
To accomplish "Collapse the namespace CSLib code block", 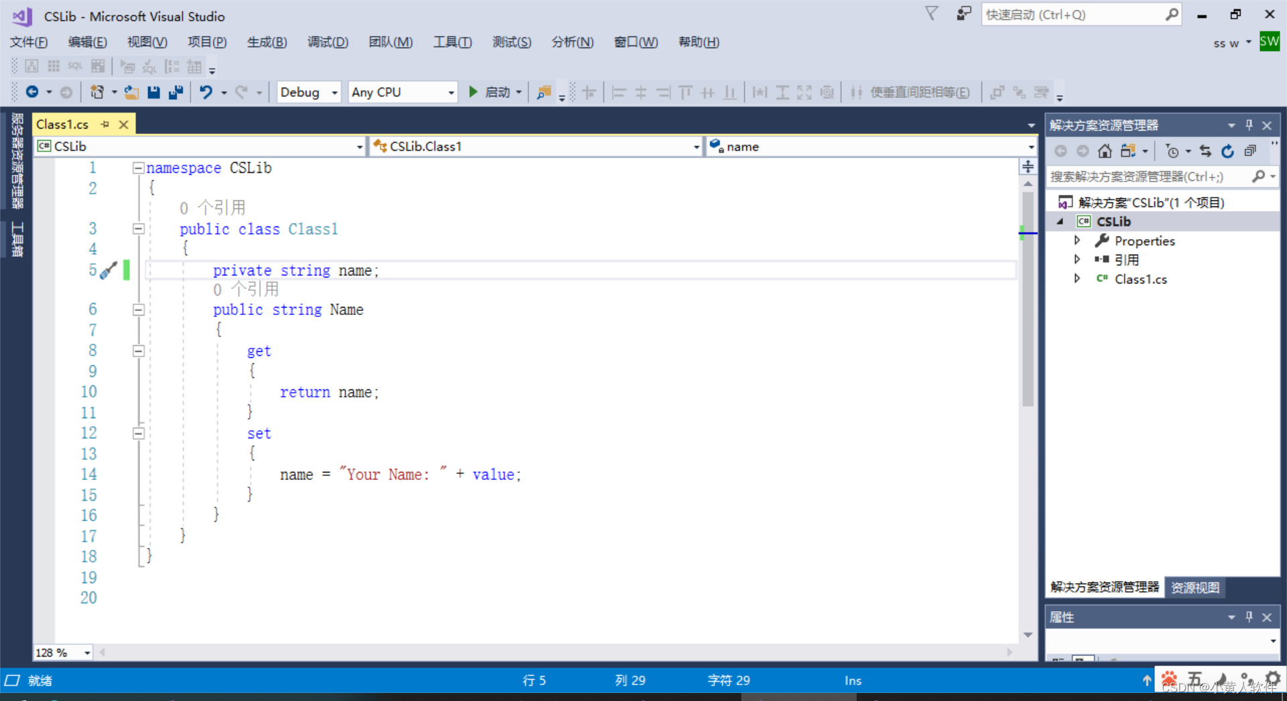I will coord(138,168).
